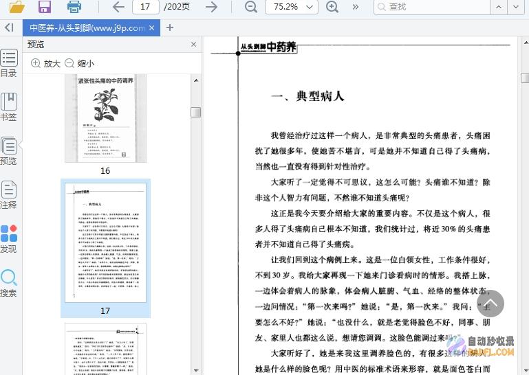Go to previous page with left arrow
This screenshot has width=529, height=375.
tap(118, 7)
